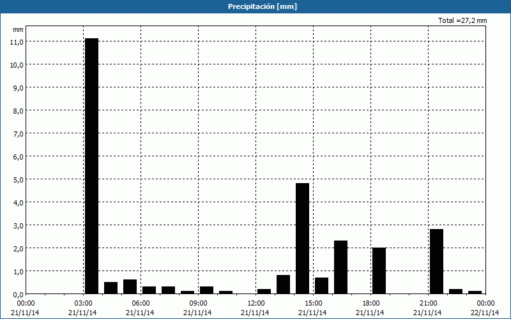This screenshot has height=319, width=511.
Task: Click the 0,5 mm bar after 04:00
Action: click(x=111, y=288)
